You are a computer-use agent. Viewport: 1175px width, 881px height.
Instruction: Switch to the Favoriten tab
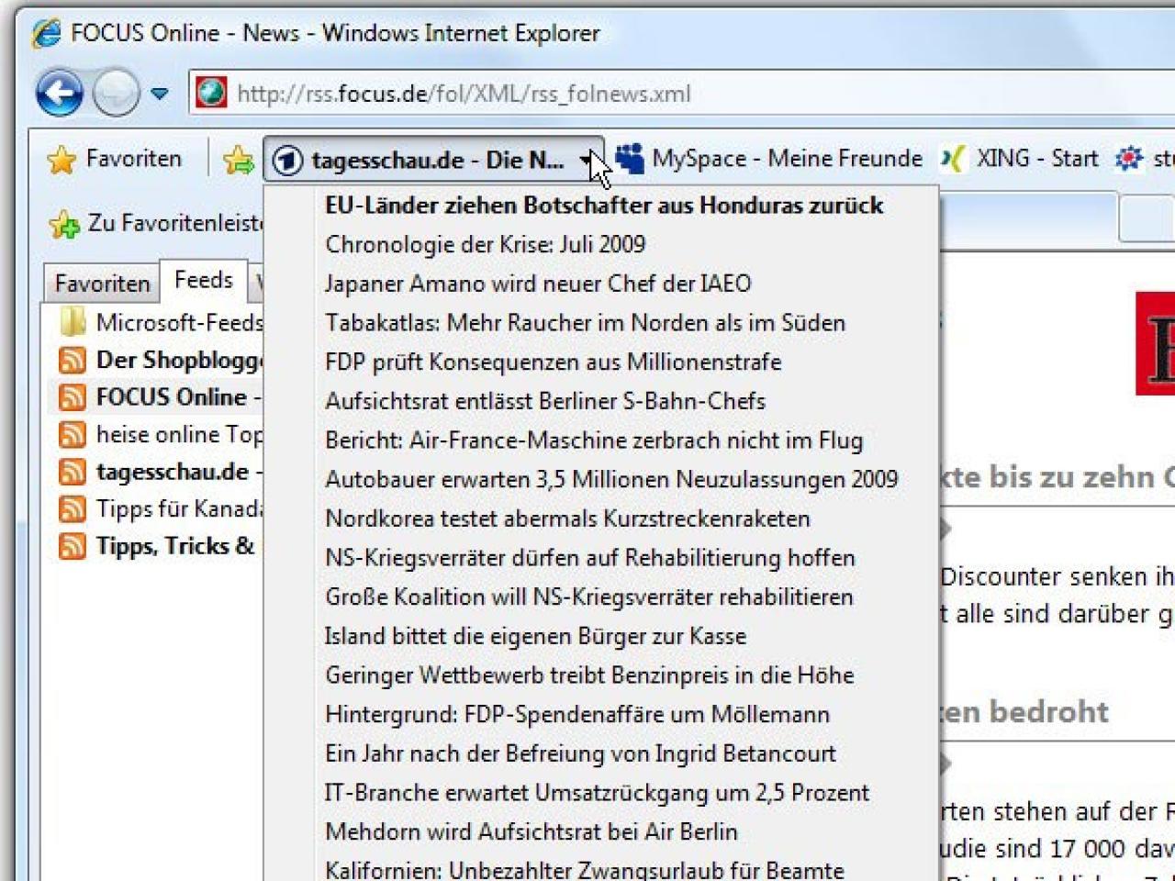pos(102,283)
